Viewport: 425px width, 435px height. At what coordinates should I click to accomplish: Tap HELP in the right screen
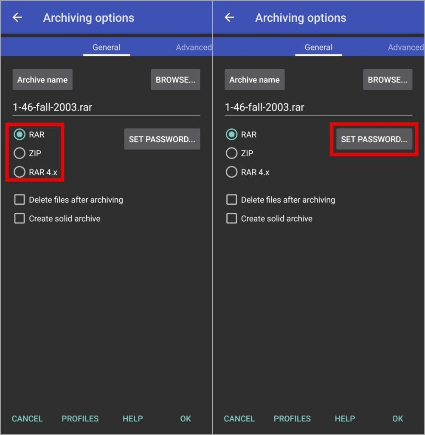point(345,418)
